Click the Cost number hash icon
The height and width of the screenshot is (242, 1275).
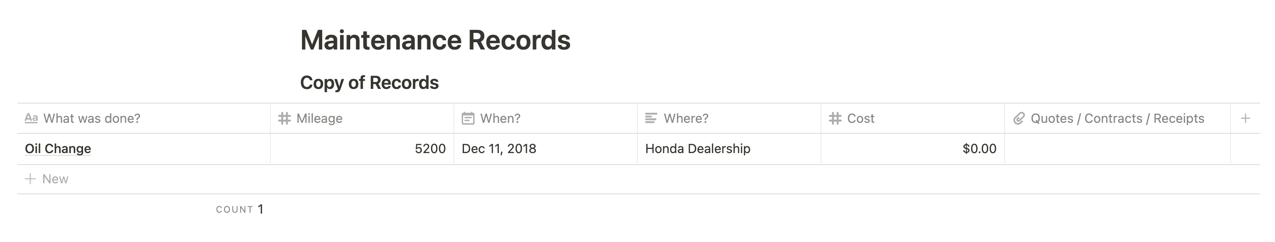pyautogui.click(x=835, y=118)
